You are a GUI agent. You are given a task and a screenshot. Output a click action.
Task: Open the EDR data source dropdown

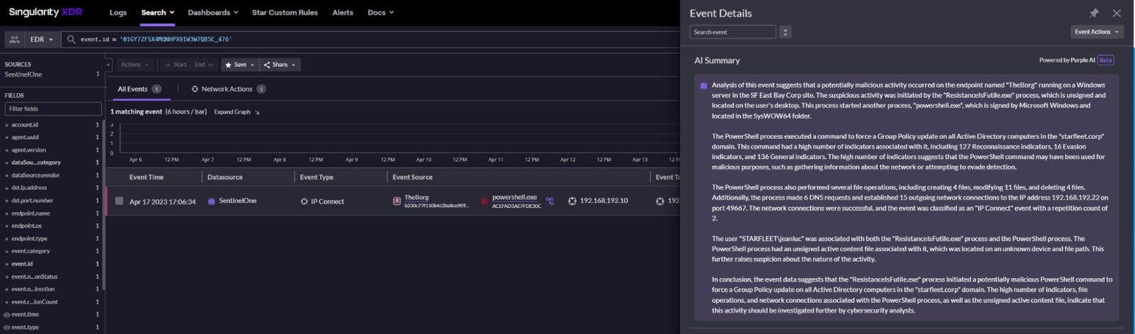42,40
